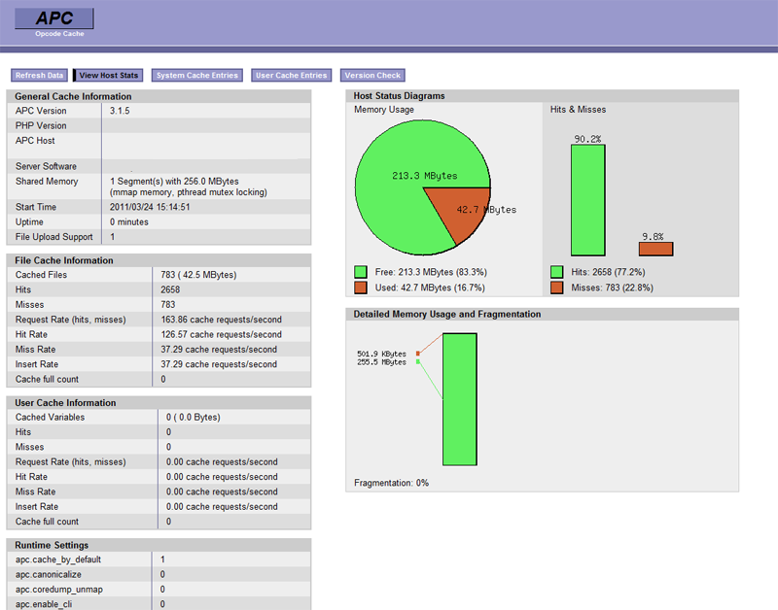Select the User Cache Information heading

(65, 403)
